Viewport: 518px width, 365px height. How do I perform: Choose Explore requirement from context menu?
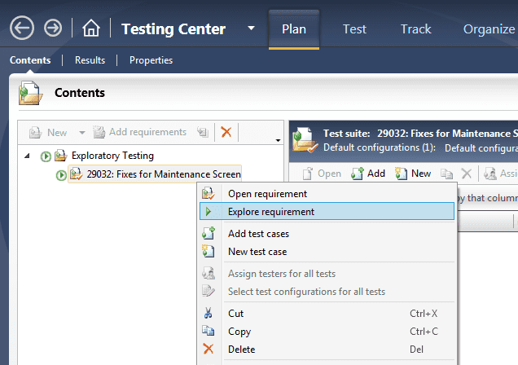271,212
